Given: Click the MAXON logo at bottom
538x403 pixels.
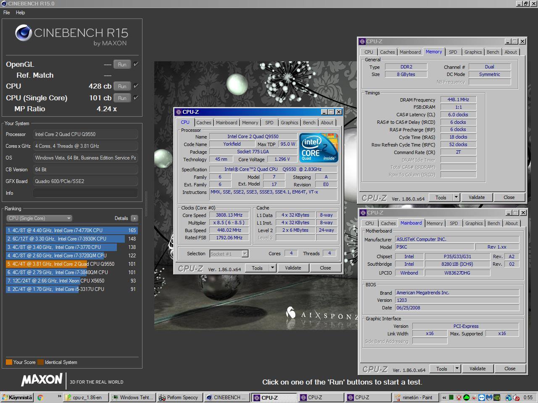Looking at the screenshot, I should tap(42, 380).
